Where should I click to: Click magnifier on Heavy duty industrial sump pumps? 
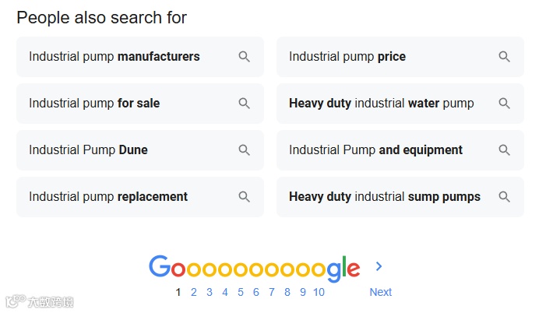[x=504, y=197]
